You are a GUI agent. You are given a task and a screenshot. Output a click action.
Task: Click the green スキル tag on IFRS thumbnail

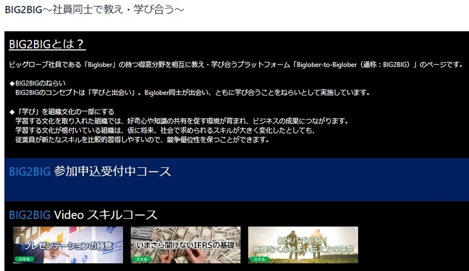(x=142, y=259)
